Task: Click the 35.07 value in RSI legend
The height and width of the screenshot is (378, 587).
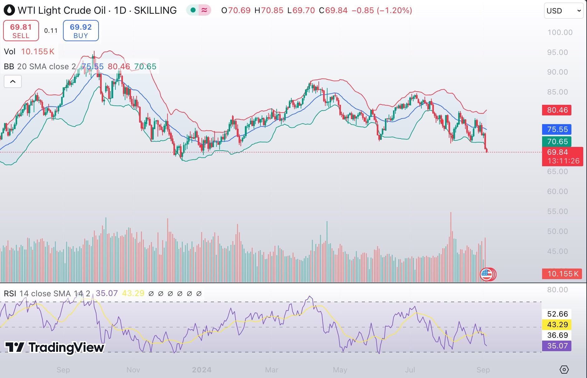Action: tap(107, 293)
